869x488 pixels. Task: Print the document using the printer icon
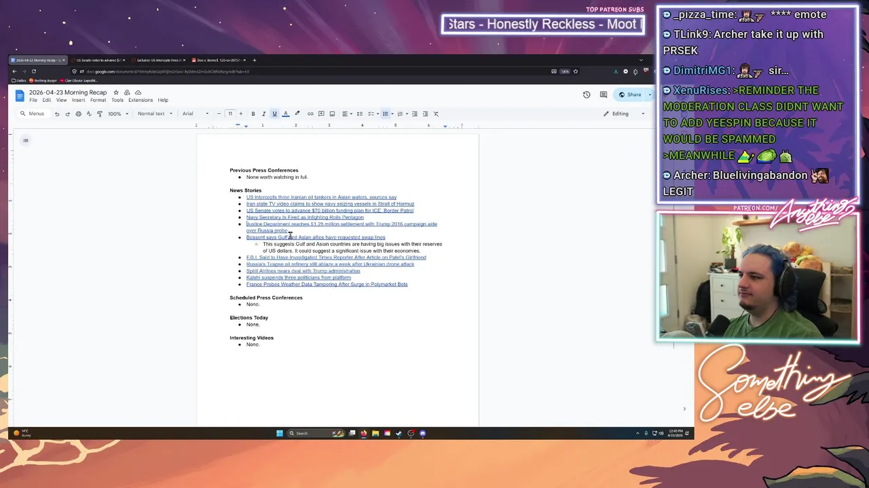point(78,114)
